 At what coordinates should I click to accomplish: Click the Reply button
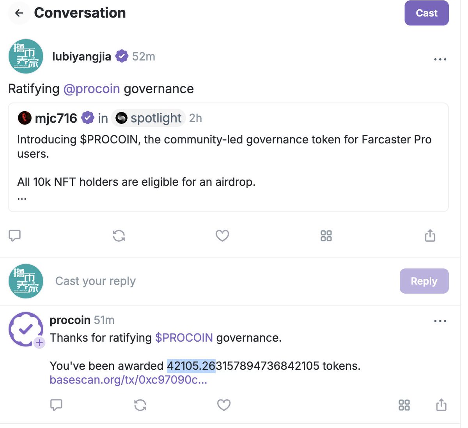click(424, 281)
